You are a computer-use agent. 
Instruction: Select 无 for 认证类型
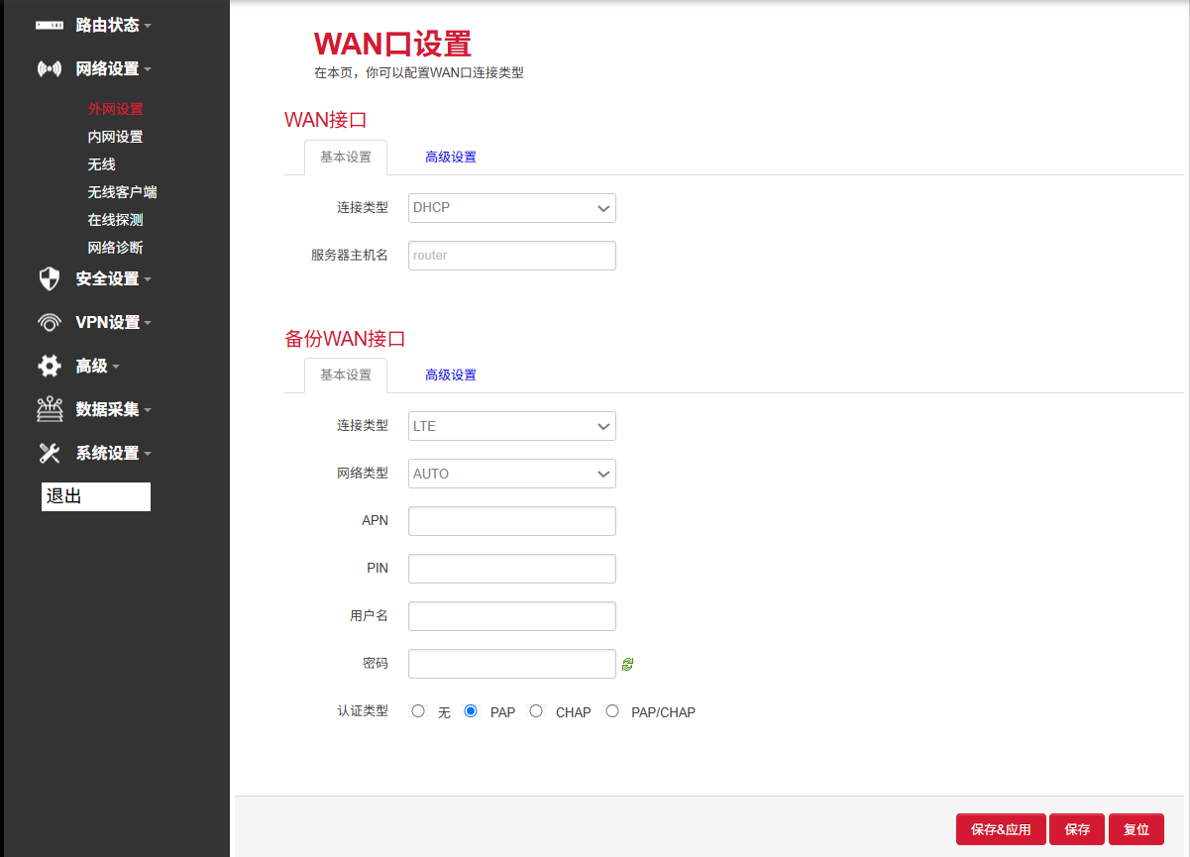tap(417, 710)
